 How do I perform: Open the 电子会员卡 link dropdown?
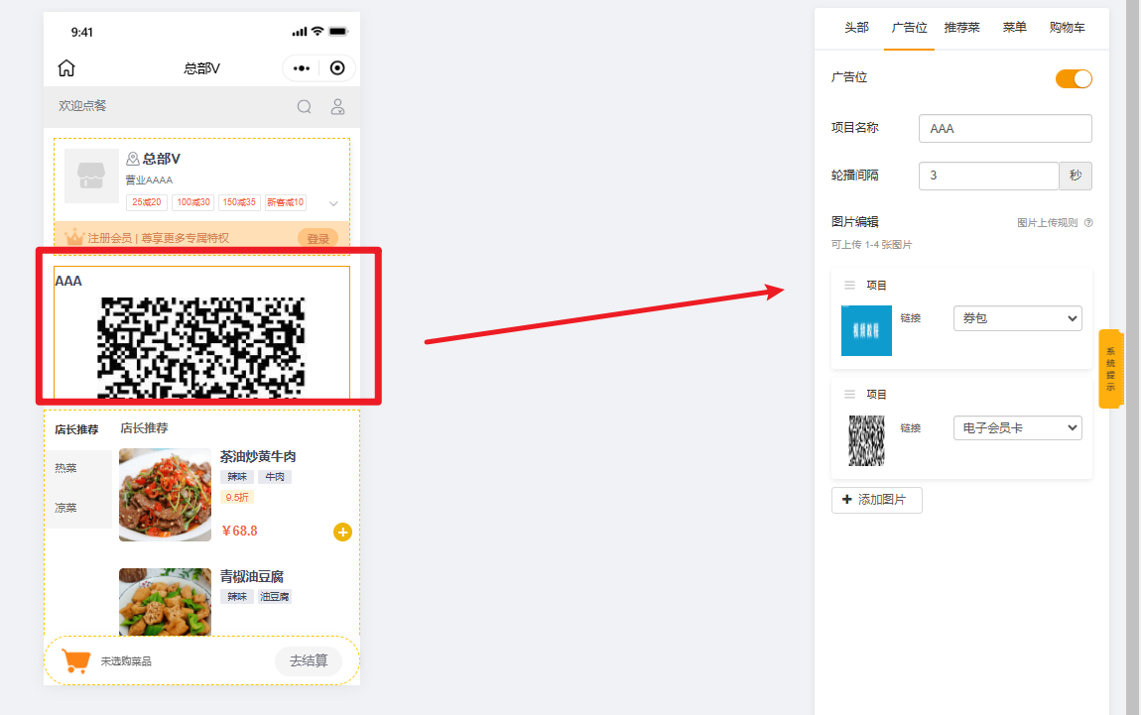[x=1017, y=427]
